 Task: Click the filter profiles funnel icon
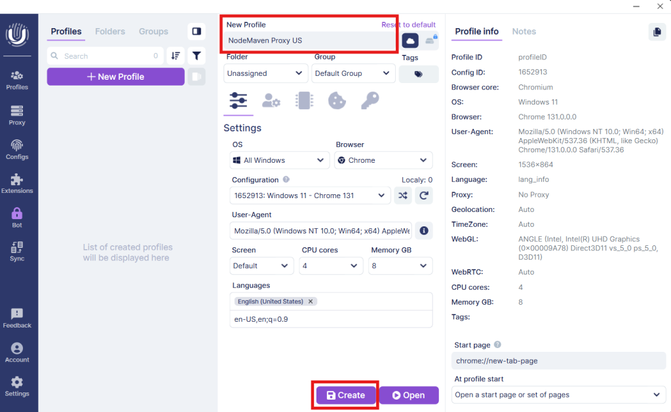pos(196,56)
